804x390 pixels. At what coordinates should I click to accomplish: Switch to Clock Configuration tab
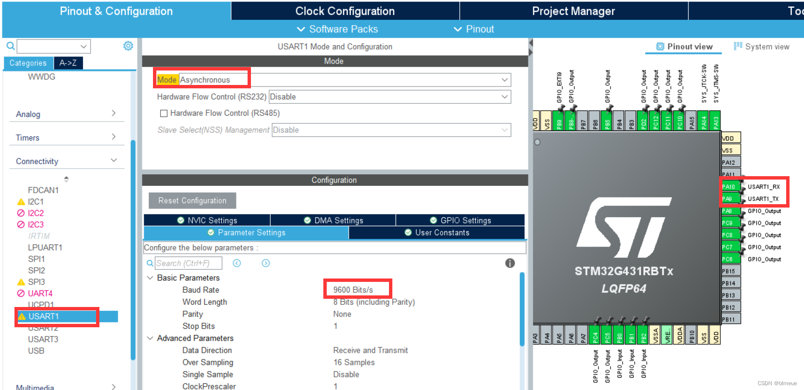(345, 11)
